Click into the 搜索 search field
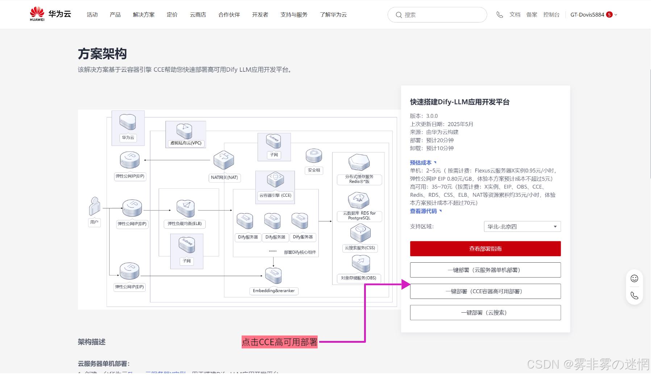The width and height of the screenshot is (651, 375). point(442,15)
